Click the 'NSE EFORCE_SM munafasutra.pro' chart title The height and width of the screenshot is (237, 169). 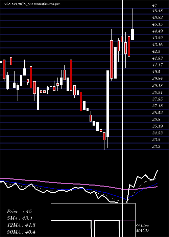pyautogui.click(x=32, y=4)
